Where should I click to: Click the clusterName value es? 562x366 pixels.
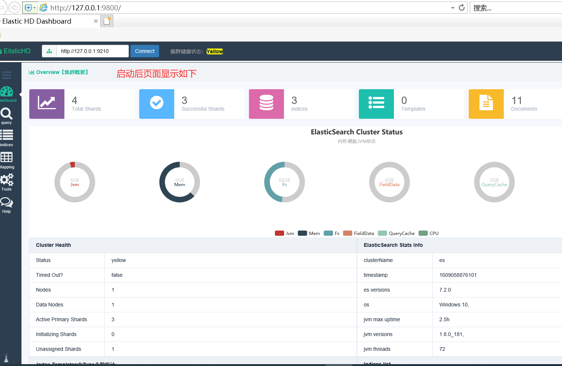coord(442,260)
